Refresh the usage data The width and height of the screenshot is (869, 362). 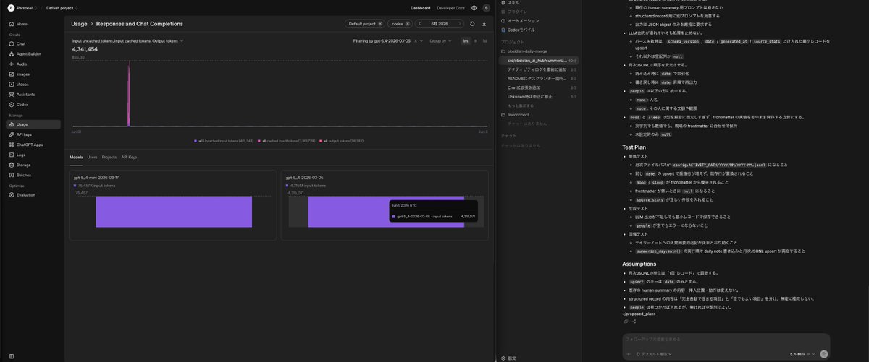472,24
